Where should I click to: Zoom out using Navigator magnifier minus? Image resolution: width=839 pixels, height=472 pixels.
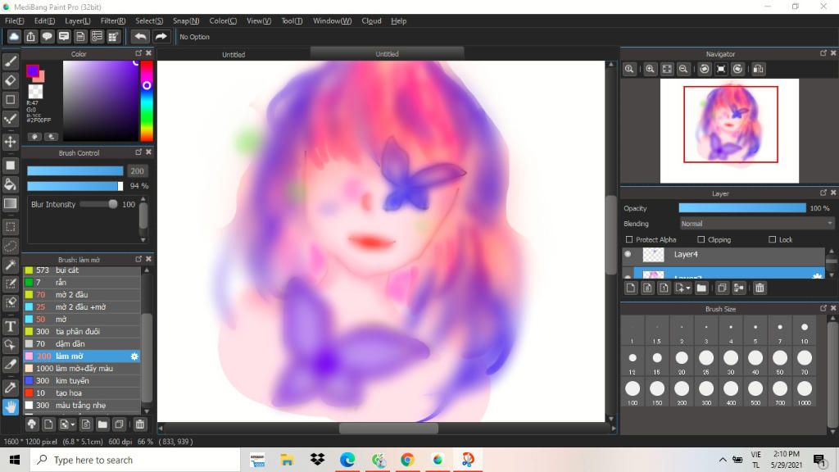tap(683, 69)
